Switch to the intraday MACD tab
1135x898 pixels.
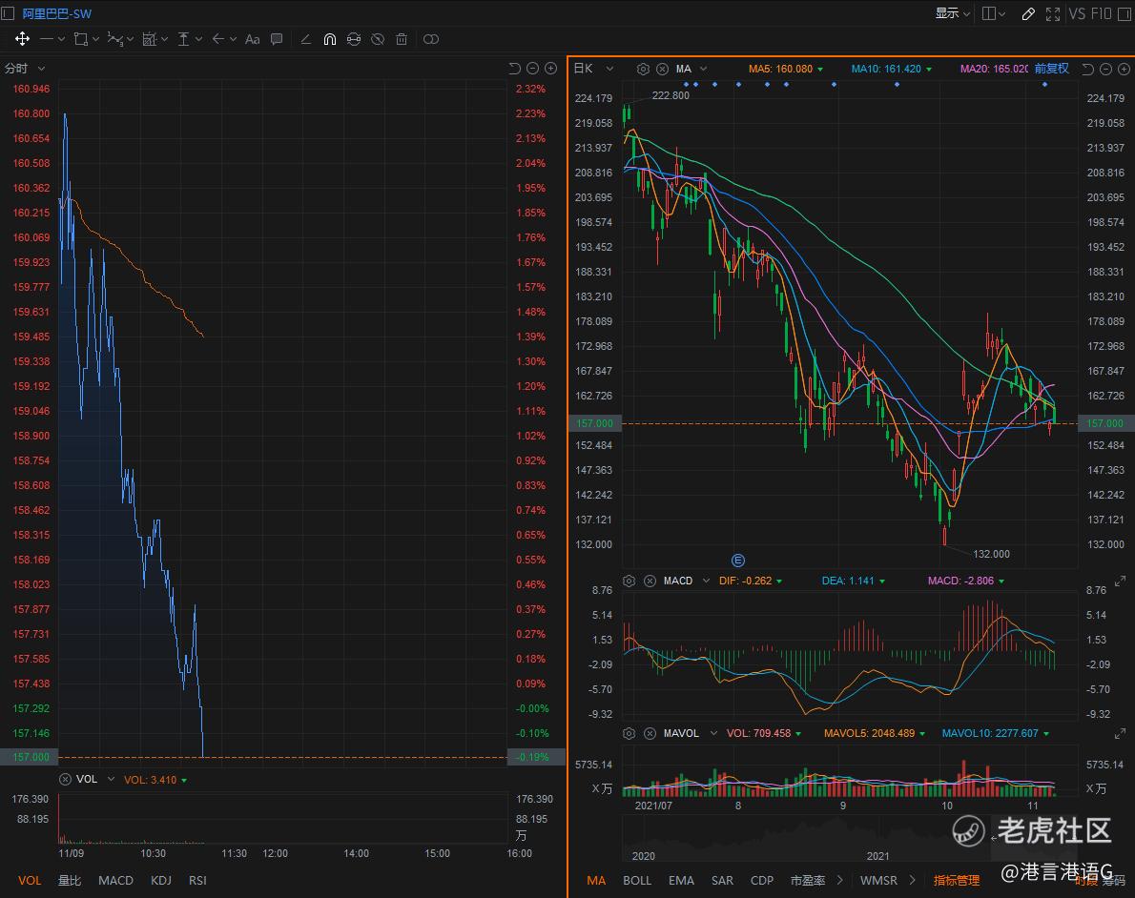115,881
